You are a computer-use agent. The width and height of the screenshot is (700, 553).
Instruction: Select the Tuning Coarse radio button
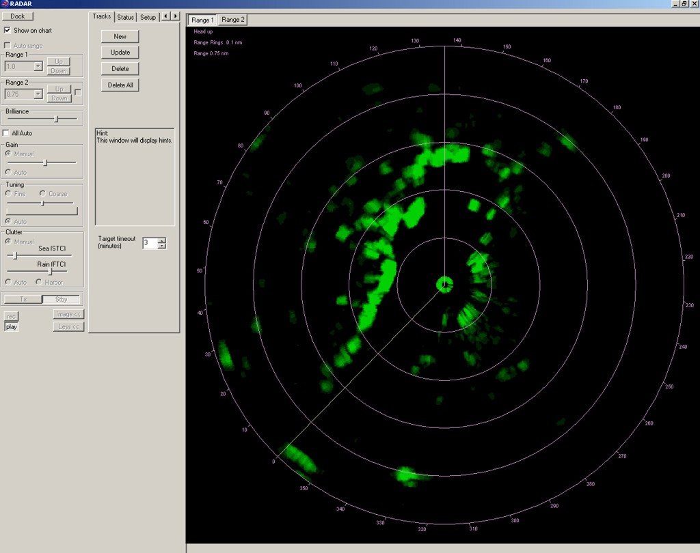(42, 194)
